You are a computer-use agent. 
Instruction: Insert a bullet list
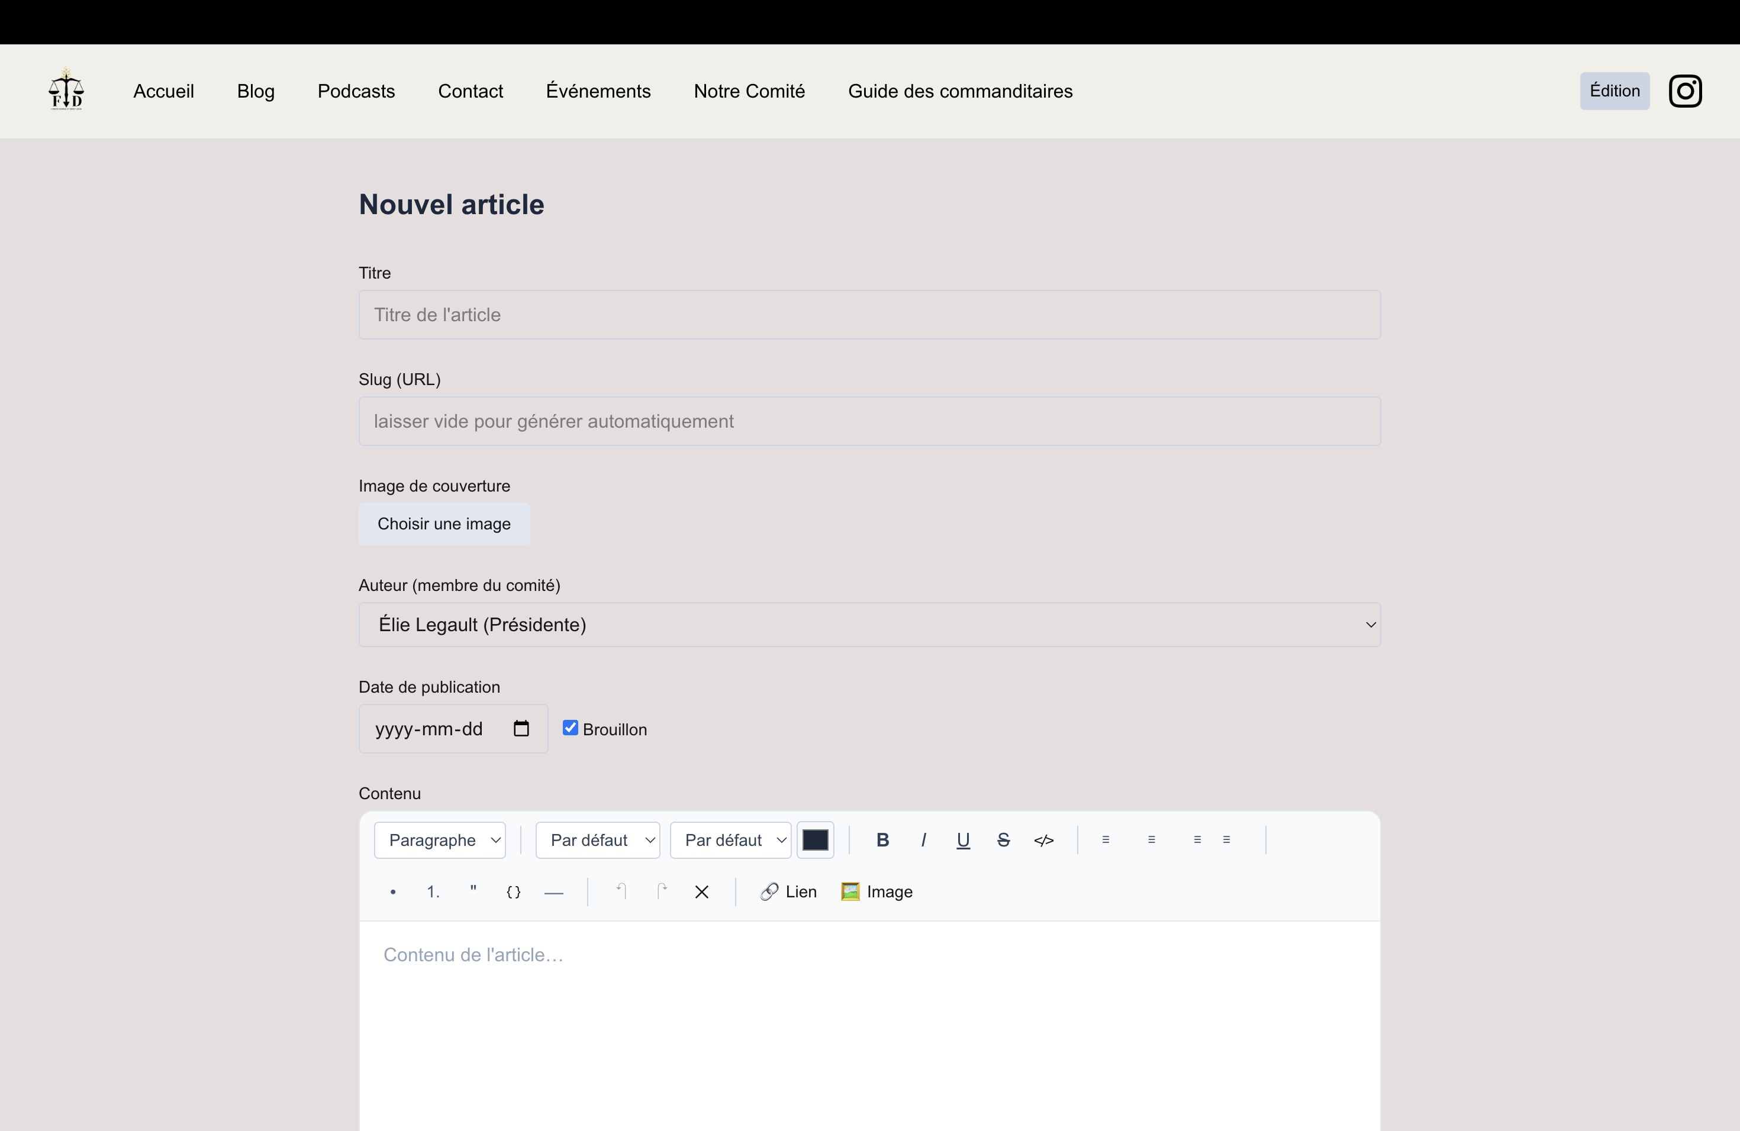(392, 892)
